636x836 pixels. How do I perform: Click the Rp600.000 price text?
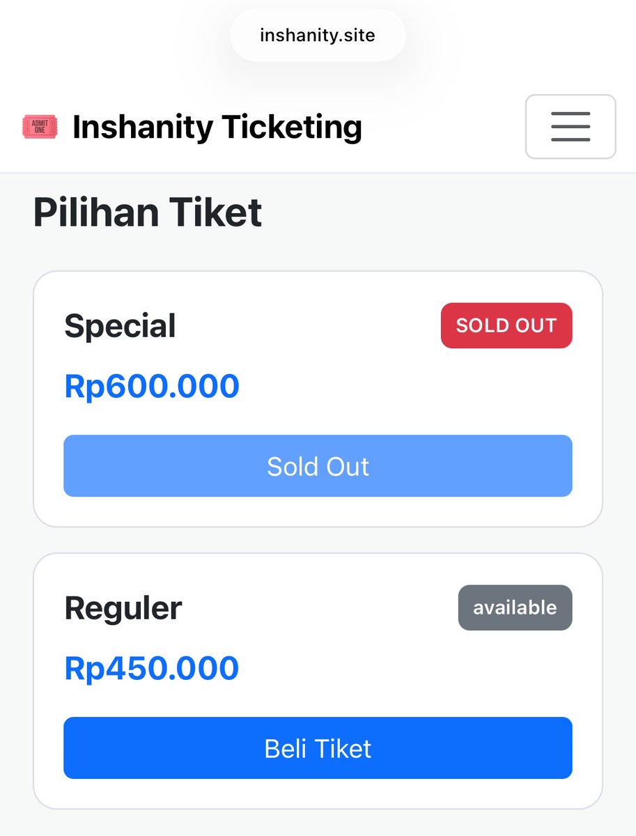pos(152,387)
